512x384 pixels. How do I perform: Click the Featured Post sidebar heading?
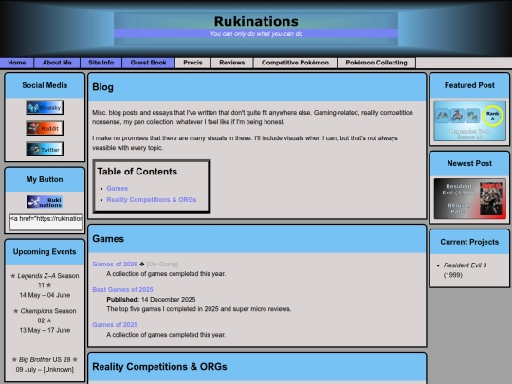point(469,85)
